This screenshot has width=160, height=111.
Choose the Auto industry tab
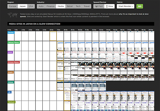[x=41, y=6]
